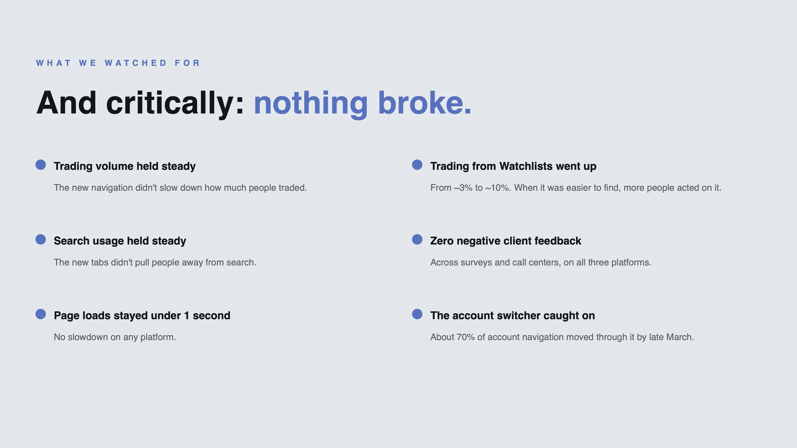Click the 'No slowdown on any platform.' text

pyautogui.click(x=115, y=337)
